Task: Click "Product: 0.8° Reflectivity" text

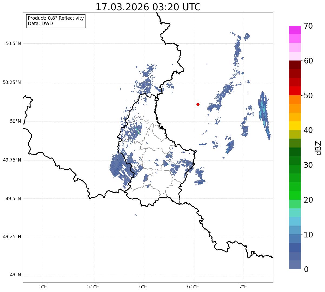Action: (56, 18)
